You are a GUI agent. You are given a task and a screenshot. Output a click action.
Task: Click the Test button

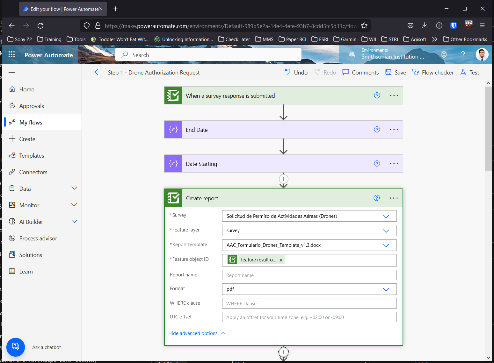tap(469, 72)
